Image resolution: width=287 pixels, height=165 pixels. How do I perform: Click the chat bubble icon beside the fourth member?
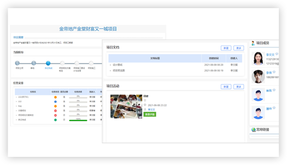pyautogui.click(x=274, y=108)
